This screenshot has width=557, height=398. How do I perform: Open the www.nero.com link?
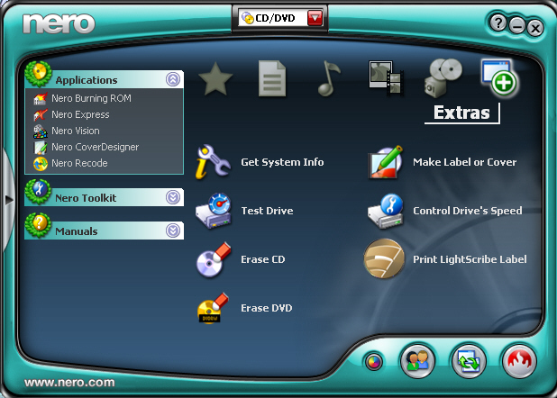coord(69,383)
